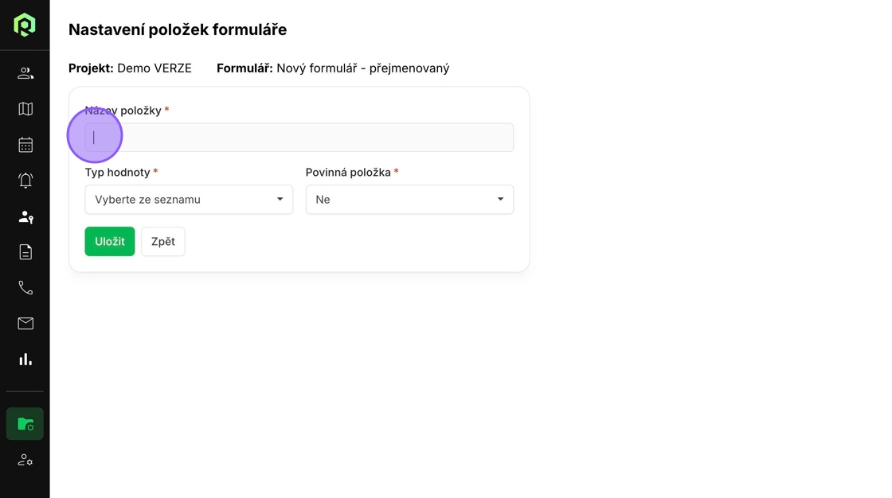
Task: Click the Nastavení položek formuláře heading
Action: coord(178,29)
